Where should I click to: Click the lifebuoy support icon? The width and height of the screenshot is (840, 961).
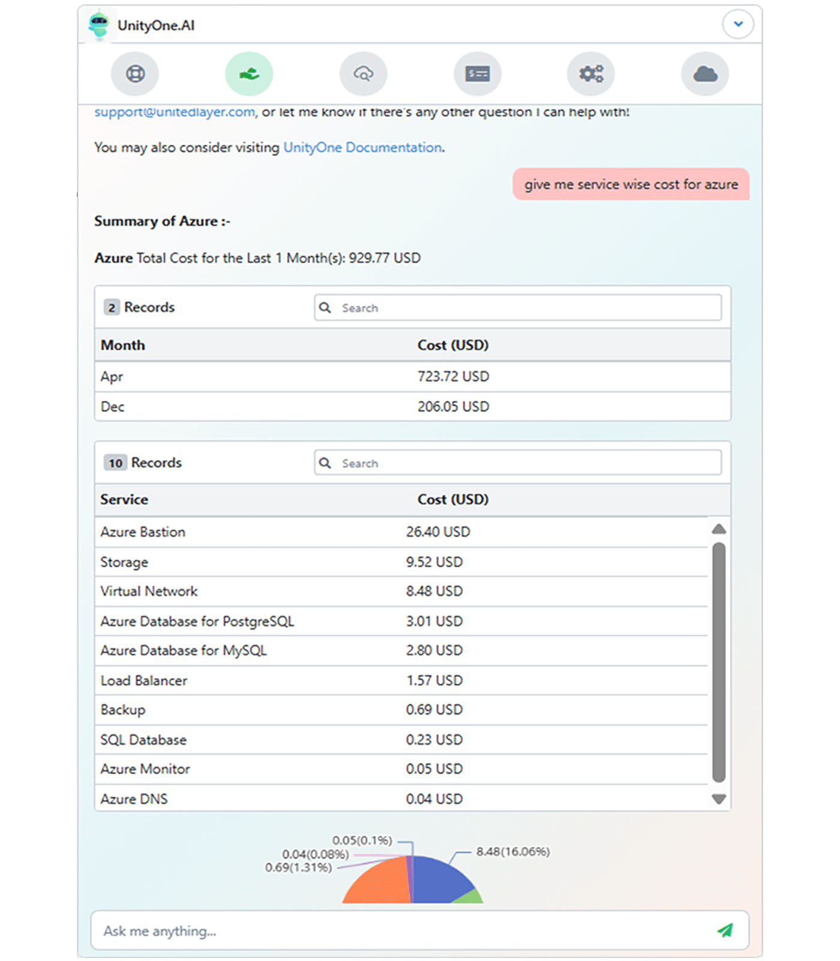tap(135, 74)
